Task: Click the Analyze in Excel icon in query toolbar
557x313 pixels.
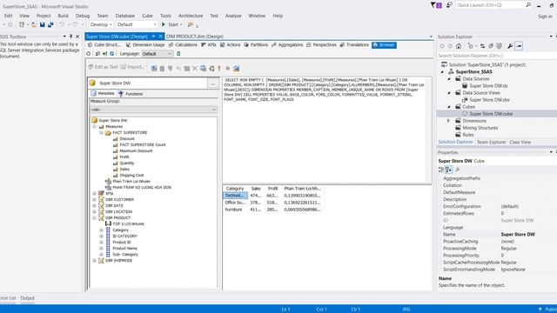Action: (x=236, y=68)
